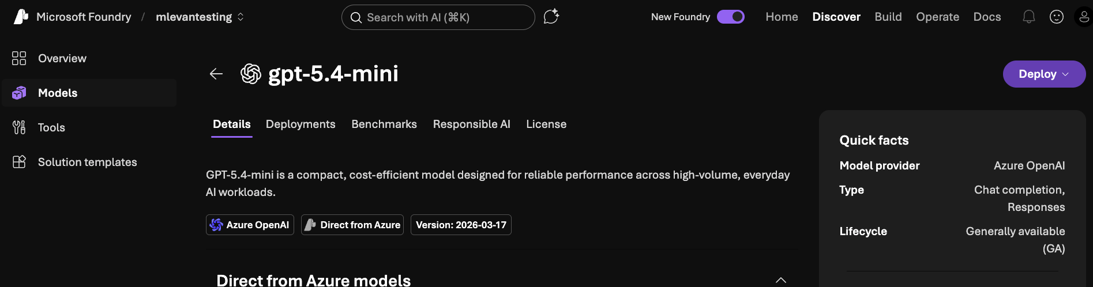
Task: Select the Deployments tab
Action: pos(300,124)
